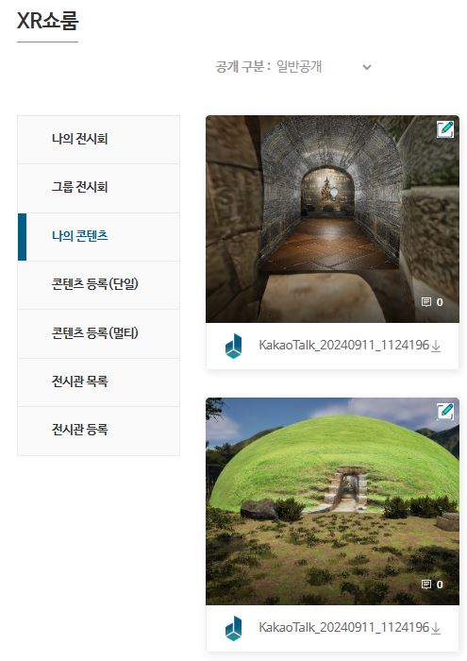Open 콘텐츠 등록(단일) page
This screenshot has width=467, height=661.
(x=98, y=285)
